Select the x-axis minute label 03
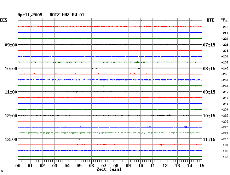Viewport: 230px width, 175px height. [x=55, y=166]
